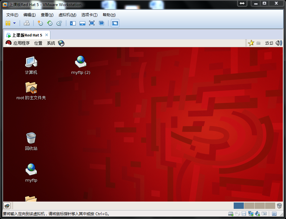The width and height of the screenshot is (286, 219).
Task: Open the trash applet in bottom panel
Action: pyautogui.click(x=279, y=206)
